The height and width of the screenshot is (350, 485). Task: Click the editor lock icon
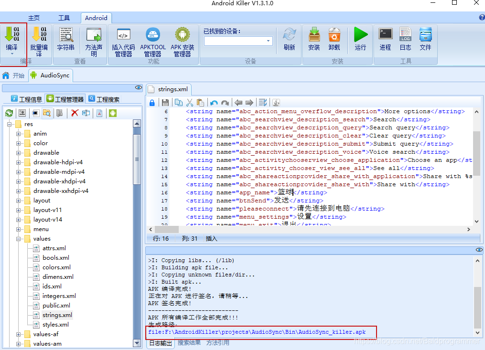tap(152, 103)
